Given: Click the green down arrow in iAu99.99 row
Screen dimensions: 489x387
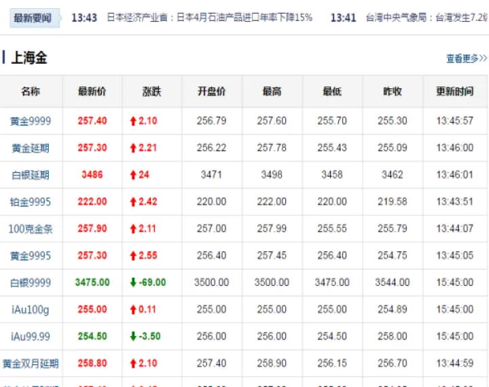Looking at the screenshot, I should (133, 337).
